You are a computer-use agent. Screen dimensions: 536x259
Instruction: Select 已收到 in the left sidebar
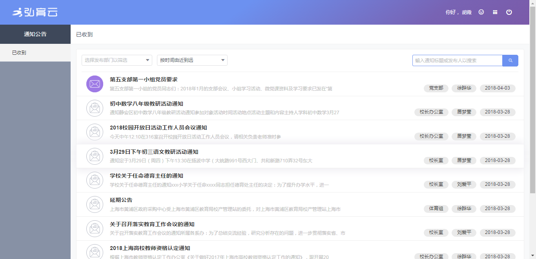[19, 53]
